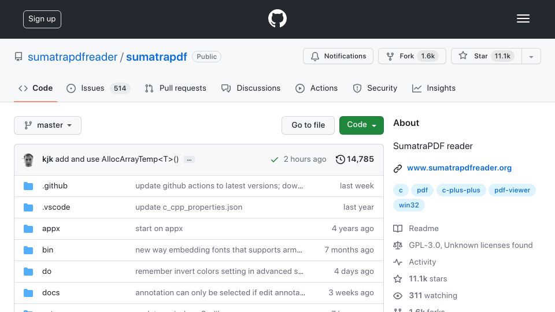This screenshot has width=555, height=312.
Task: Fork the repository with Fork button
Action: click(412, 56)
